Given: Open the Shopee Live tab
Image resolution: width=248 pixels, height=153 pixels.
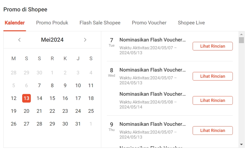Looking at the screenshot, I should (x=191, y=23).
